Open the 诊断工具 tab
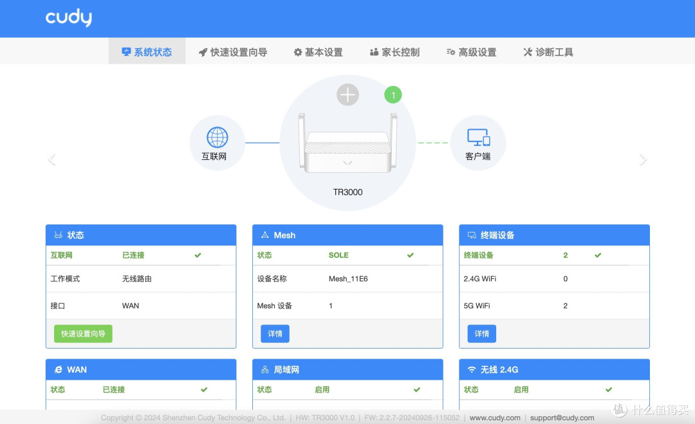This screenshot has width=695, height=424. (548, 52)
